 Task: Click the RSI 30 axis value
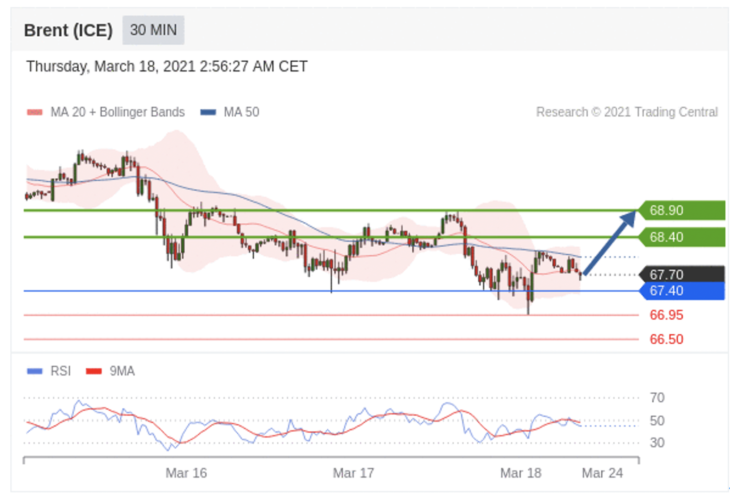tap(657, 443)
